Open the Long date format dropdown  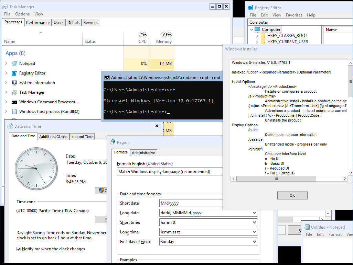pyautogui.click(x=254, y=213)
